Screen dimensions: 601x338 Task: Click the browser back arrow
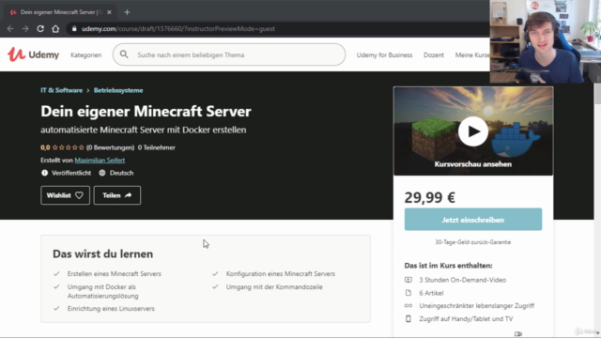click(x=10, y=29)
